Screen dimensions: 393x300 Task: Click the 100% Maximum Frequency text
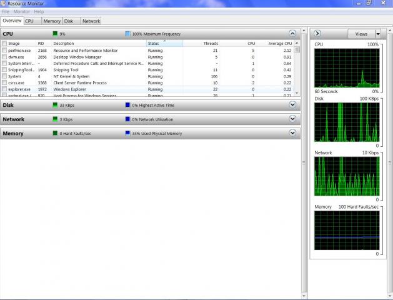coord(156,34)
